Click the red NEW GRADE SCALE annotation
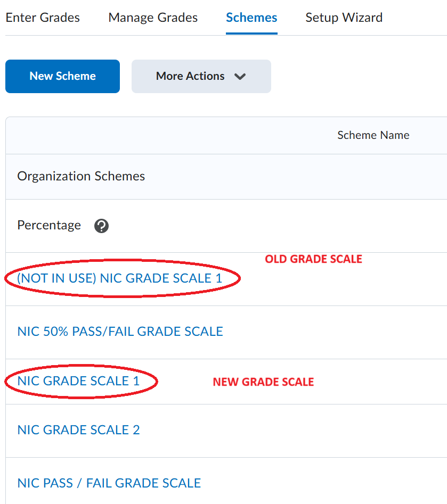 click(263, 382)
